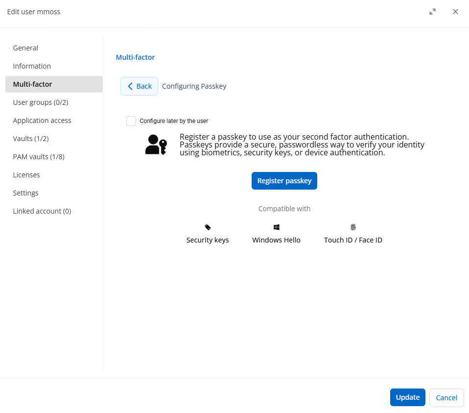The height and width of the screenshot is (413, 469).
Task: Open the Vaults (1/2) section
Action: (31, 139)
